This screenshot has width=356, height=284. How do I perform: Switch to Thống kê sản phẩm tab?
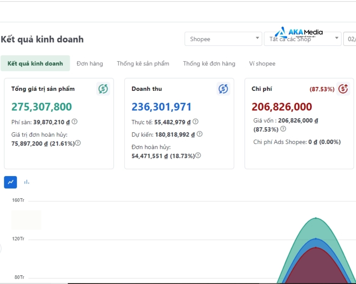tap(143, 64)
